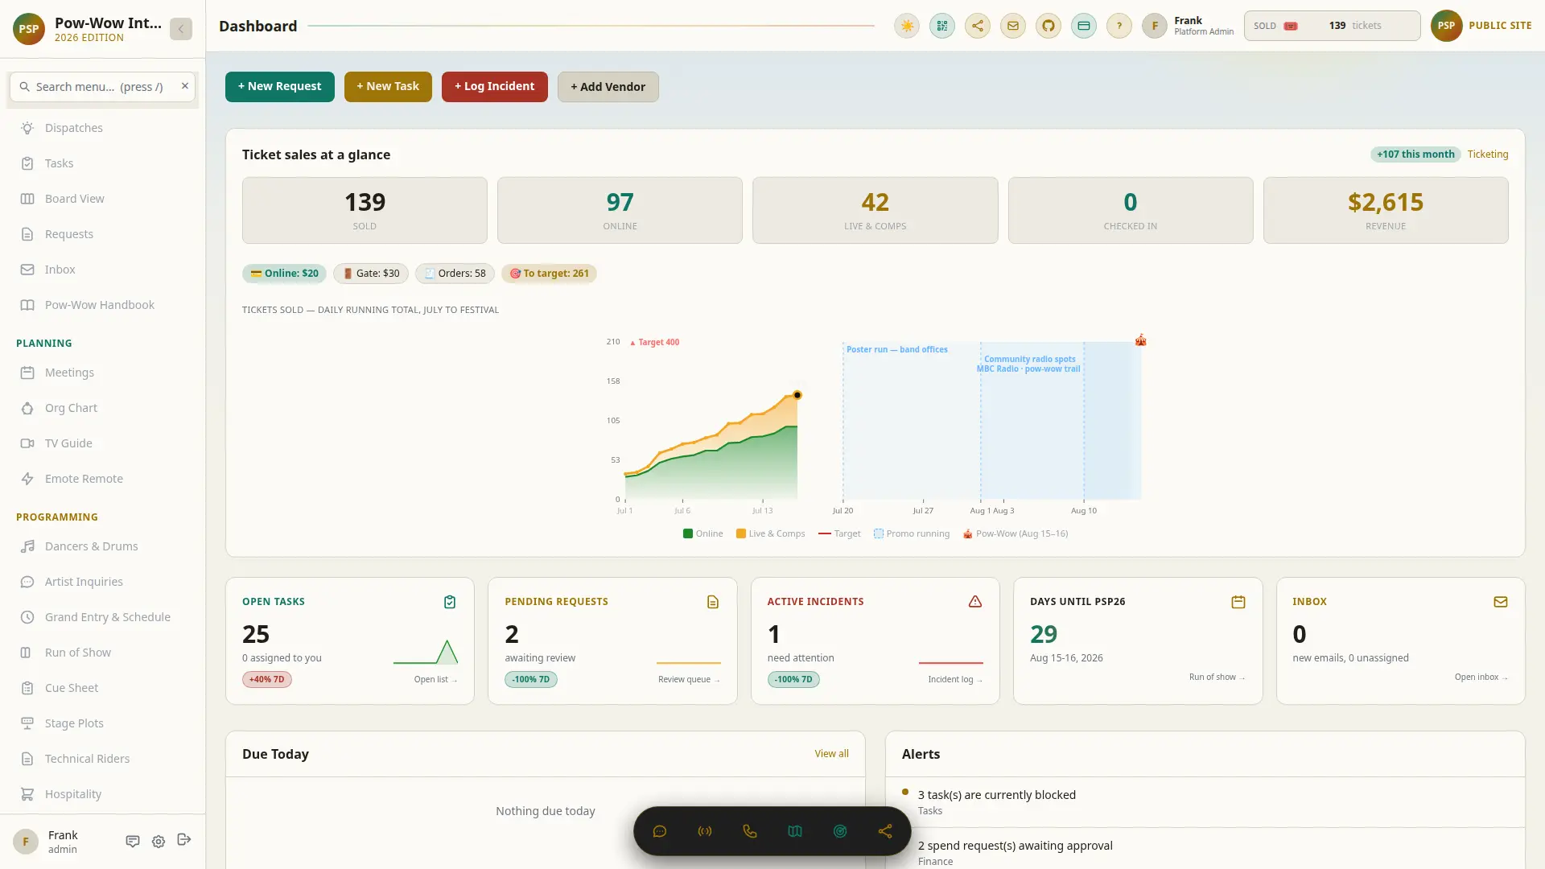Click the ticket icon in the SOLD widget
The height and width of the screenshot is (869, 1545).
pos(1291,26)
